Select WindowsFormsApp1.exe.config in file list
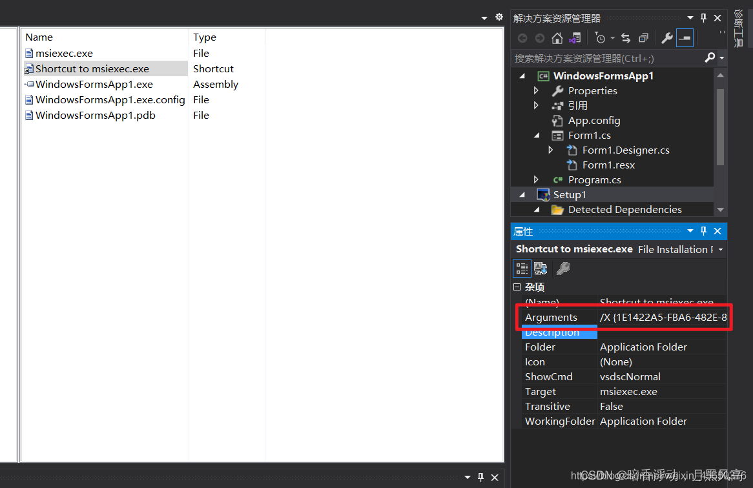This screenshot has width=753, height=488. [x=110, y=100]
